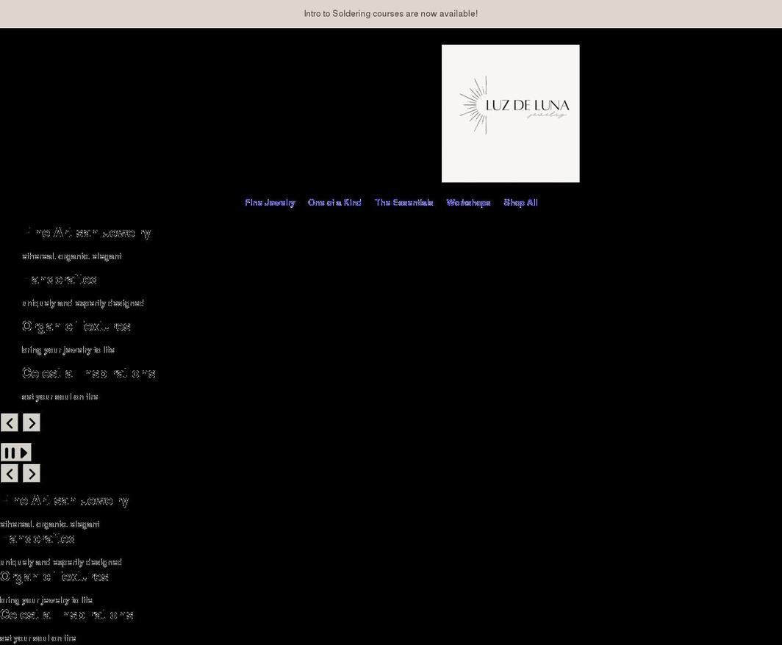
Task: Click next arrow on upper slideshow controls
Action: pyautogui.click(x=31, y=422)
